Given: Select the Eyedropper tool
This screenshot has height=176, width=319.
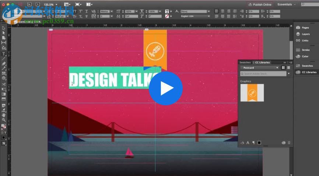Looking at the screenshot, I should [x=4, y=110].
